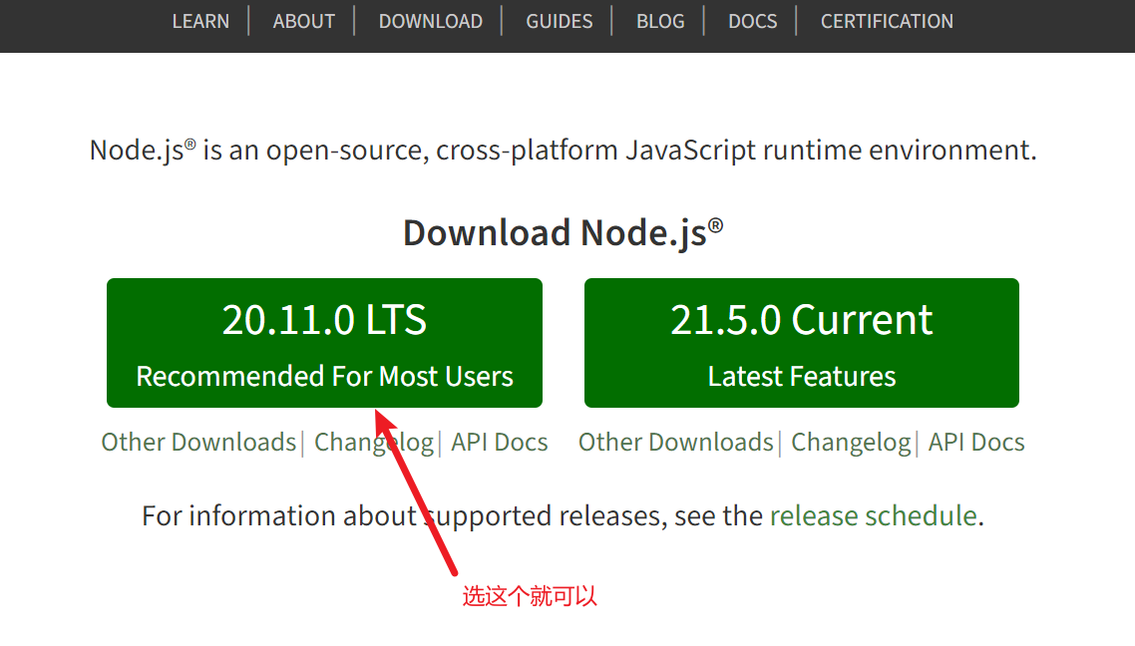This screenshot has width=1135, height=646.
Task: Click the 'Download Node.js' heading
Action: 563,233
